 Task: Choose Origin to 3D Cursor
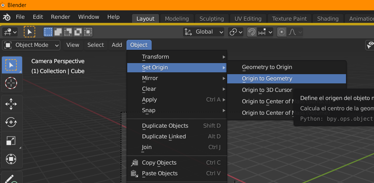(267, 90)
